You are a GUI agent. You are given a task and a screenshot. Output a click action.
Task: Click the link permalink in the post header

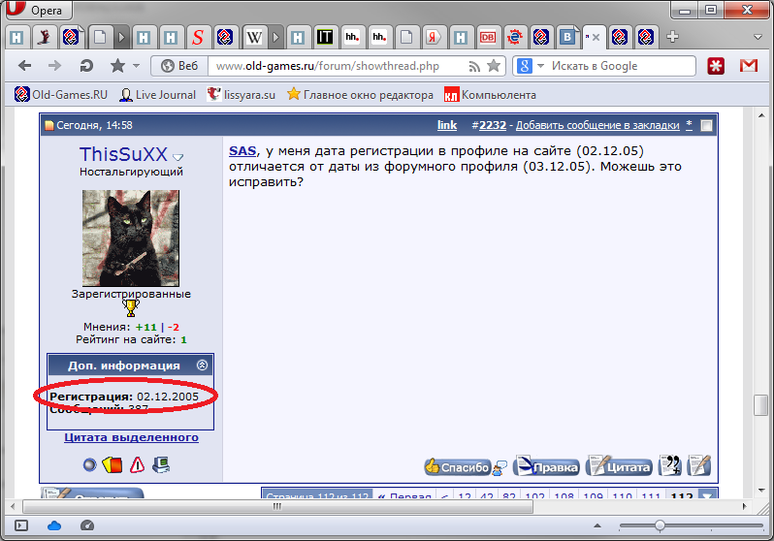click(447, 125)
